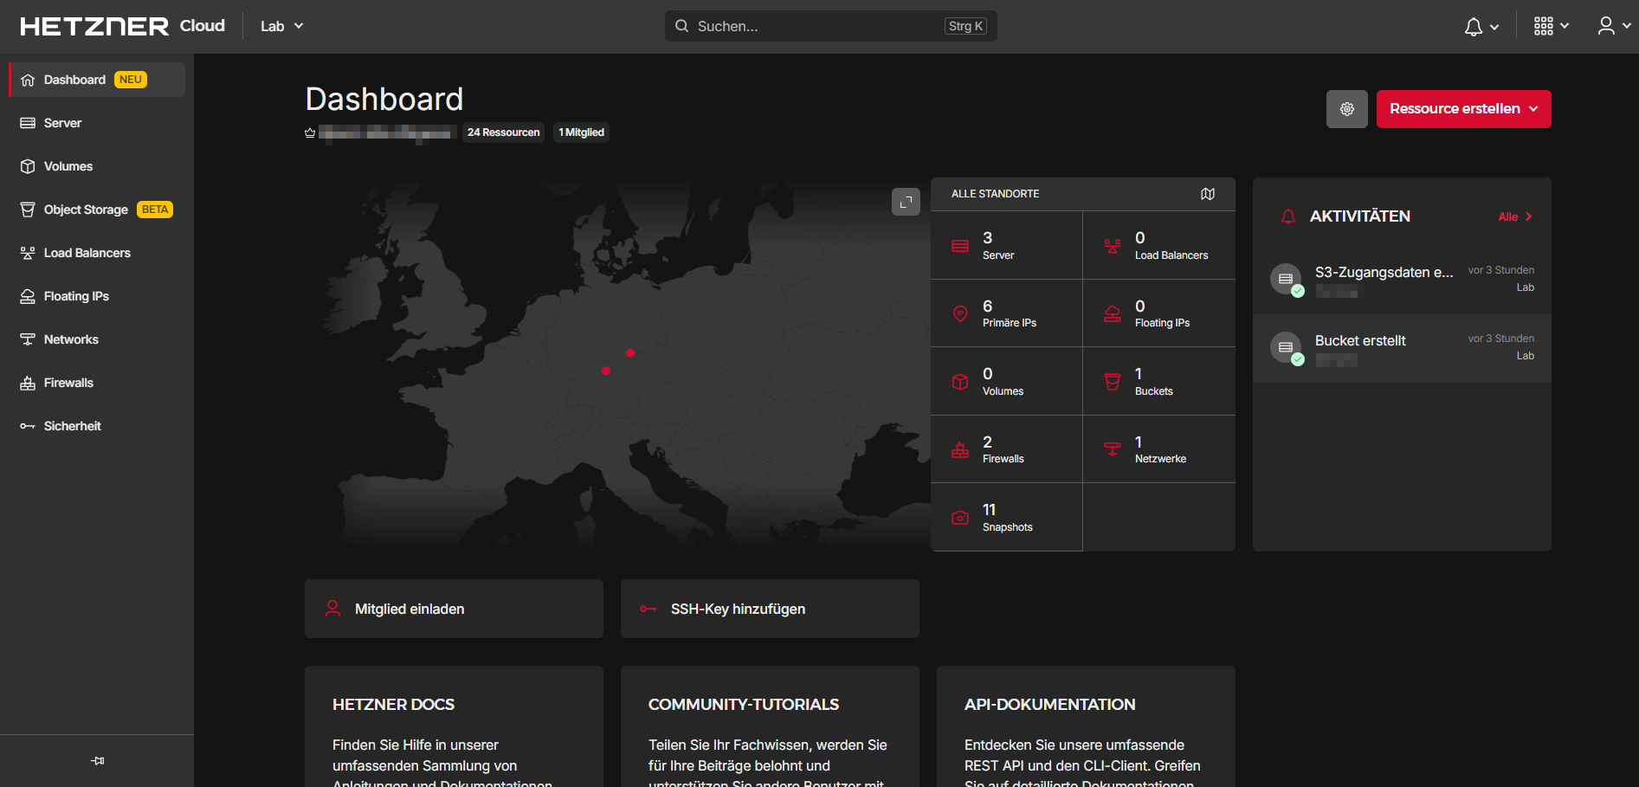Screen dimensions: 1639x787
Task: Open the Bucket erstellt activity entry
Action: click(1402, 348)
